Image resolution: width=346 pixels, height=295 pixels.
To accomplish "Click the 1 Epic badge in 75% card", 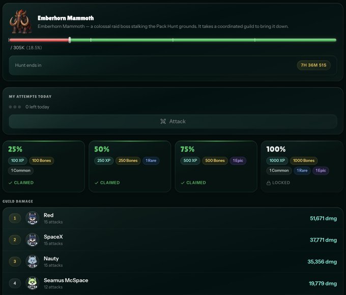I will 238,160.
